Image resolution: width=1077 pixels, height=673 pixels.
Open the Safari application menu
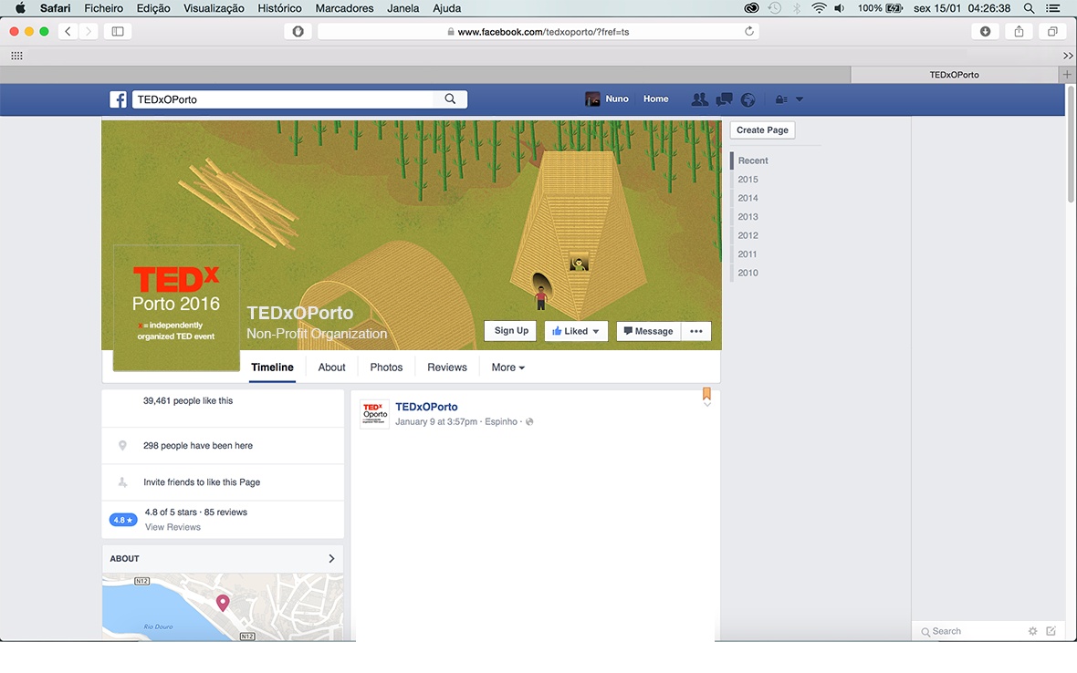pyautogui.click(x=55, y=8)
